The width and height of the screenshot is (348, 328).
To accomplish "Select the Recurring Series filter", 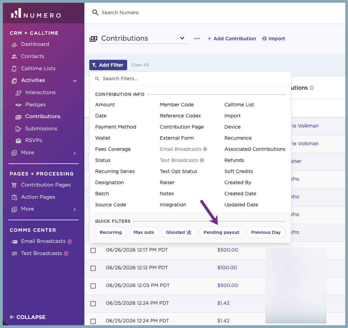I will pos(115,171).
